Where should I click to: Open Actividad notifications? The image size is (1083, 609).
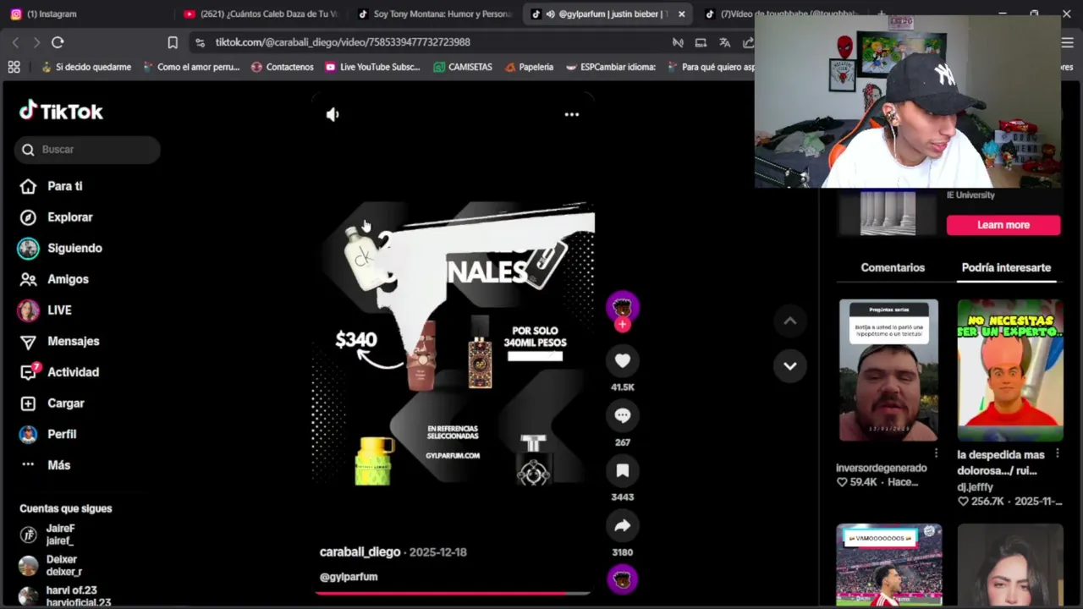click(59, 372)
